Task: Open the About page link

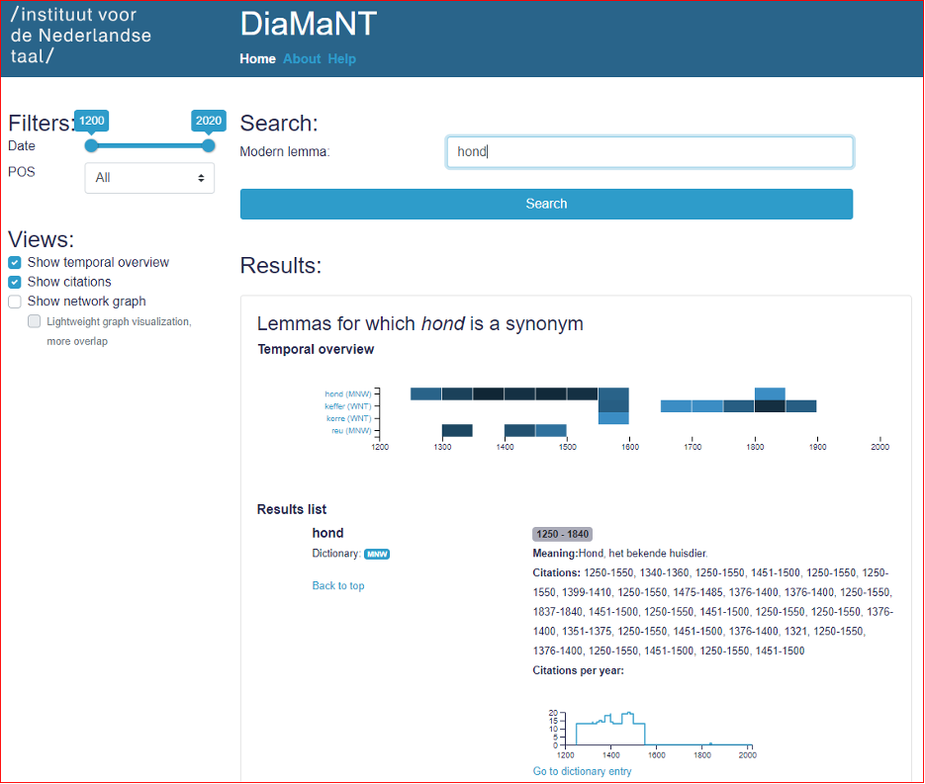Action: pos(302,59)
